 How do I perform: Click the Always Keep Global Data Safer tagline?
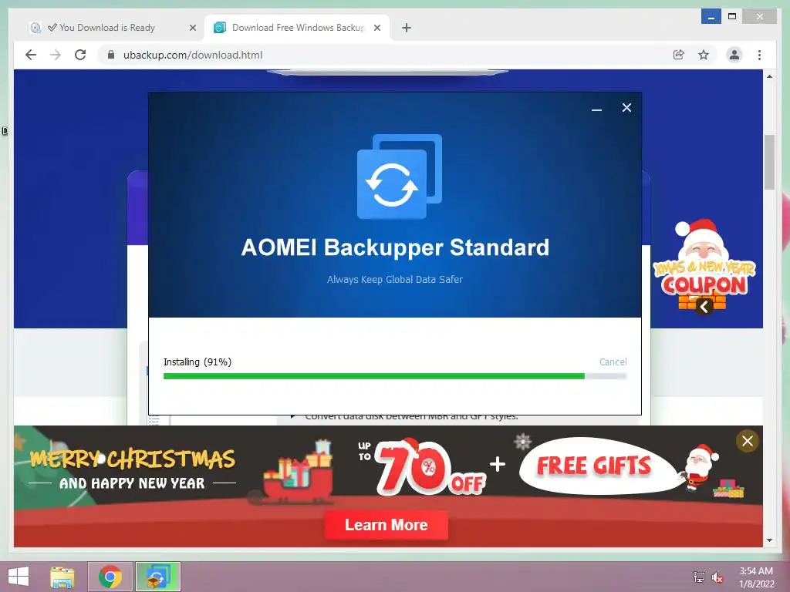click(x=394, y=279)
